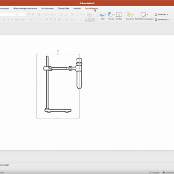Click the font color A icon
Image resolution: width=174 pixels, height=174 pixels.
click(38, 20)
